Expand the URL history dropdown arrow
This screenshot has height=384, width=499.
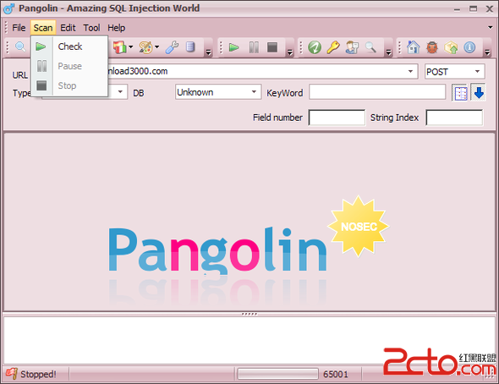pos(410,71)
